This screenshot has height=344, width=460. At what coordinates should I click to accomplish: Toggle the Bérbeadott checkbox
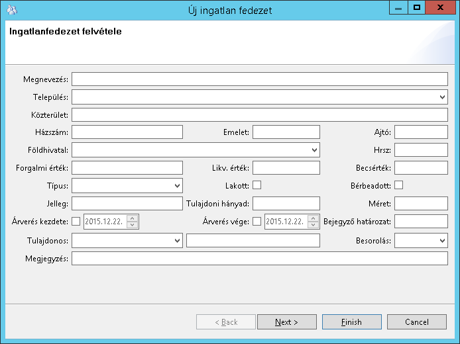click(398, 185)
